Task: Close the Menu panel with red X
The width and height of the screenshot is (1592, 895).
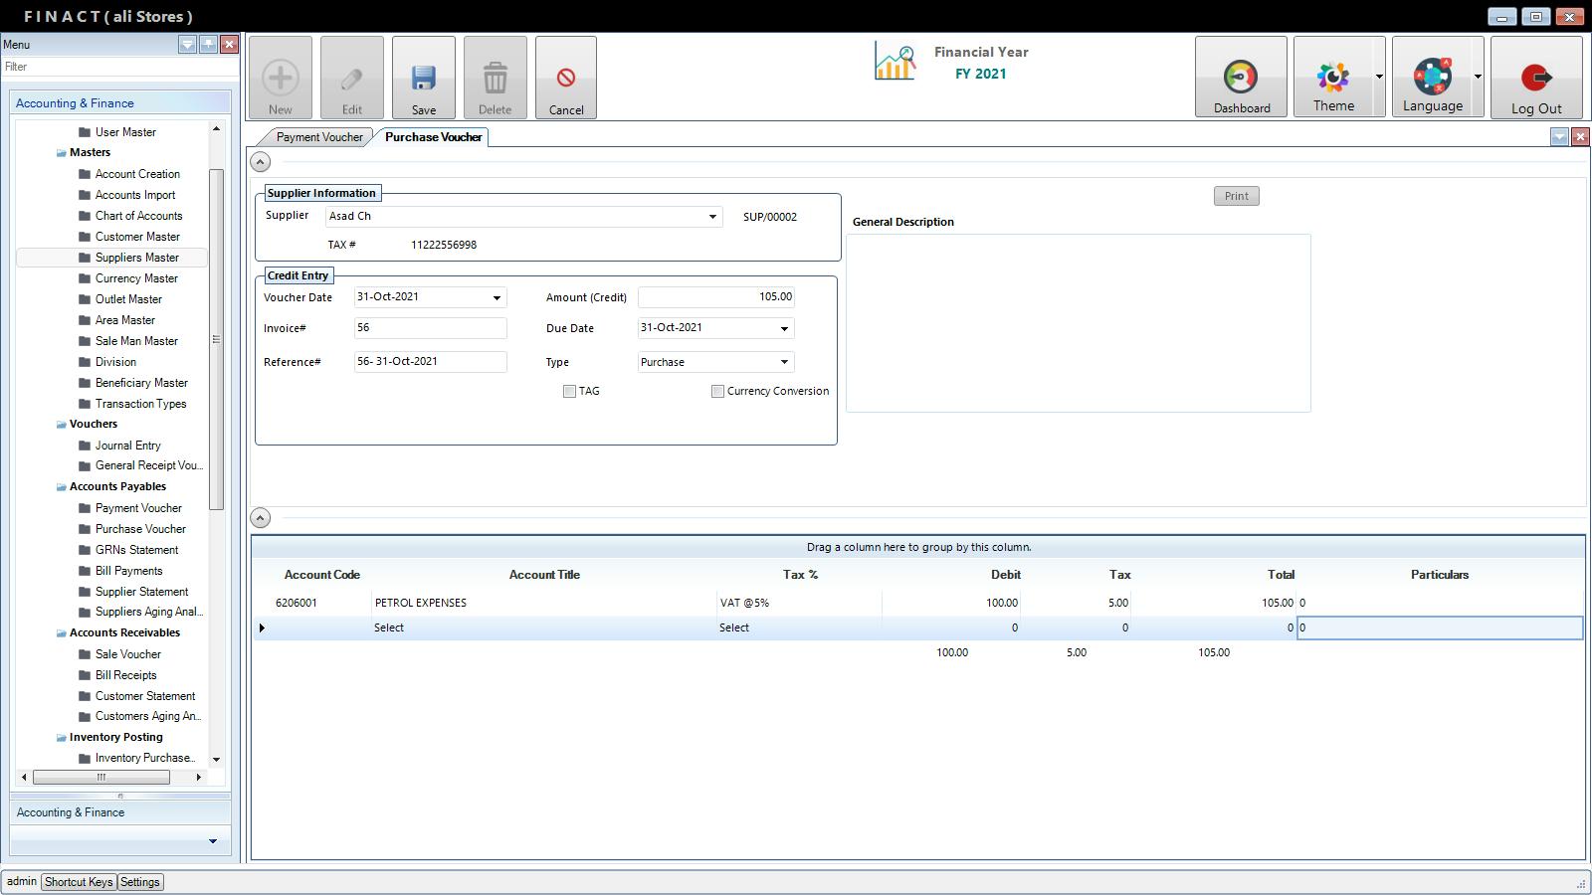Action: coord(229,45)
